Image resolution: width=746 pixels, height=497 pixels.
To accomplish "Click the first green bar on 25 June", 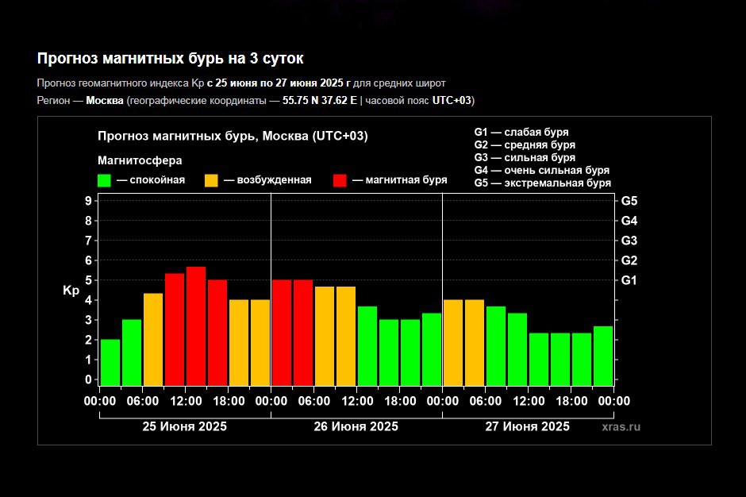I will click(110, 362).
